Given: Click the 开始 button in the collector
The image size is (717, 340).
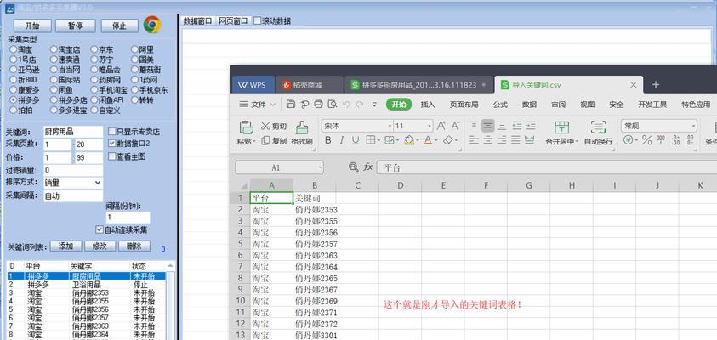Looking at the screenshot, I should point(32,25).
